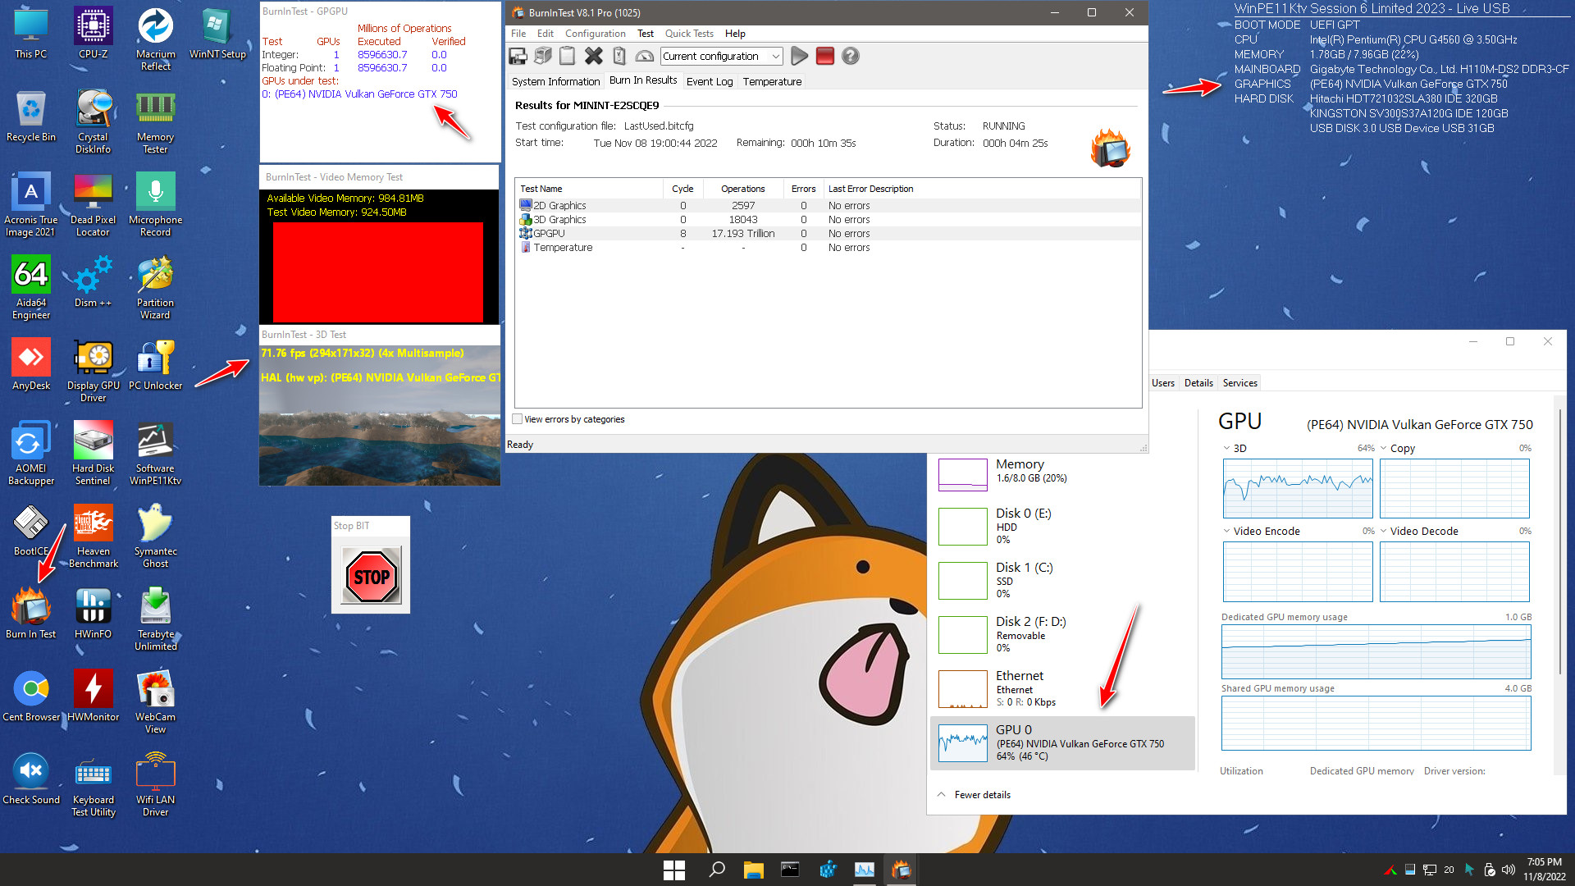The width and height of the screenshot is (1575, 886).
Task: Open the Burn In Test desktop icon
Action: (x=30, y=613)
